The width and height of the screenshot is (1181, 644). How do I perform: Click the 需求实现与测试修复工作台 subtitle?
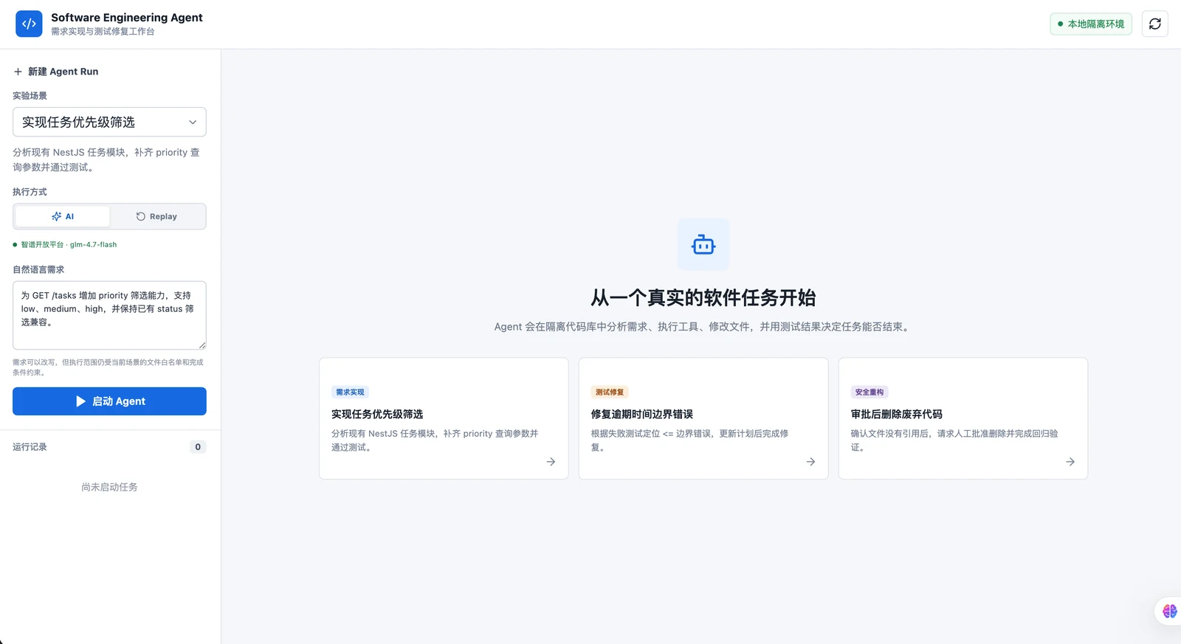[x=103, y=32]
